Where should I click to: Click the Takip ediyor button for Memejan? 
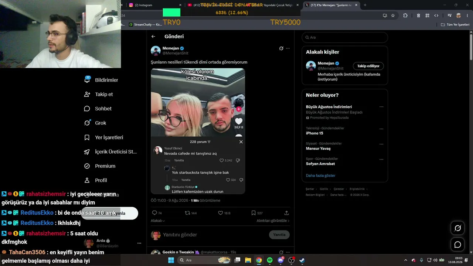click(368, 66)
